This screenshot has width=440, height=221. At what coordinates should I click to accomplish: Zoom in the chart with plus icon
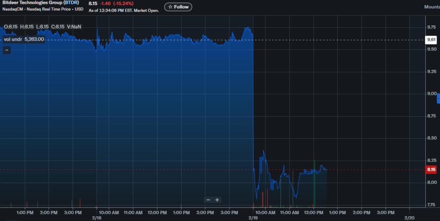pos(217,200)
